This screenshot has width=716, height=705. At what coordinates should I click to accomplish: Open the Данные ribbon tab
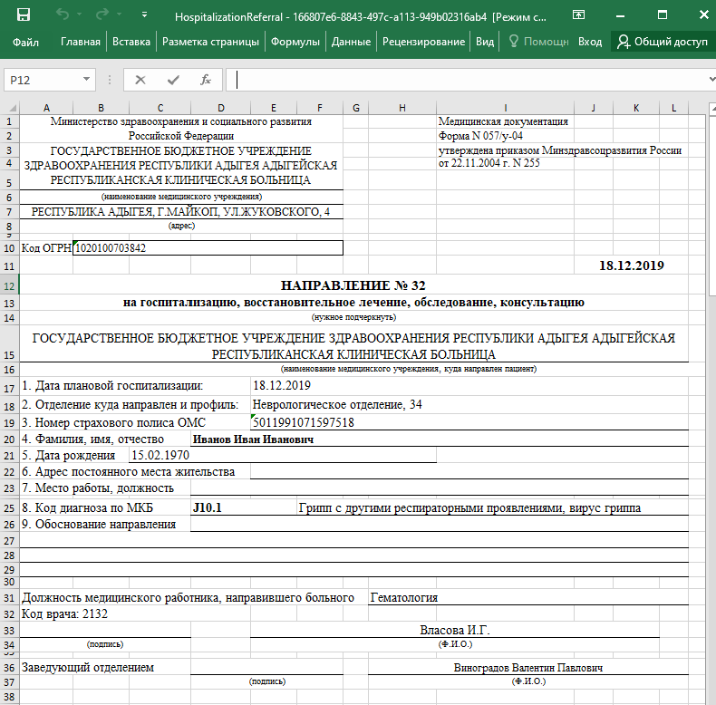351,42
